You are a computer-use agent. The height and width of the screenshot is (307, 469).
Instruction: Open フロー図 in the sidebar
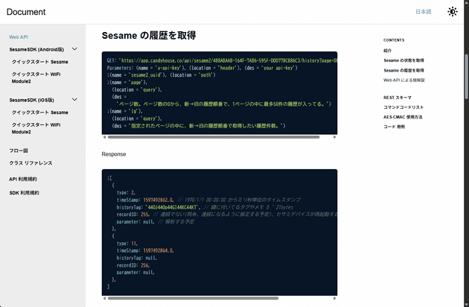19,151
